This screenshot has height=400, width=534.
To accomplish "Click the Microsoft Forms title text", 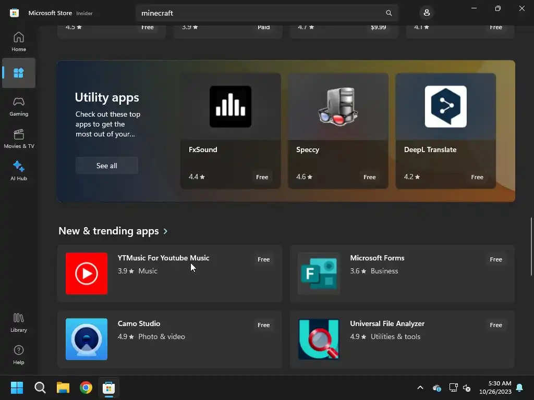I will click(377, 258).
